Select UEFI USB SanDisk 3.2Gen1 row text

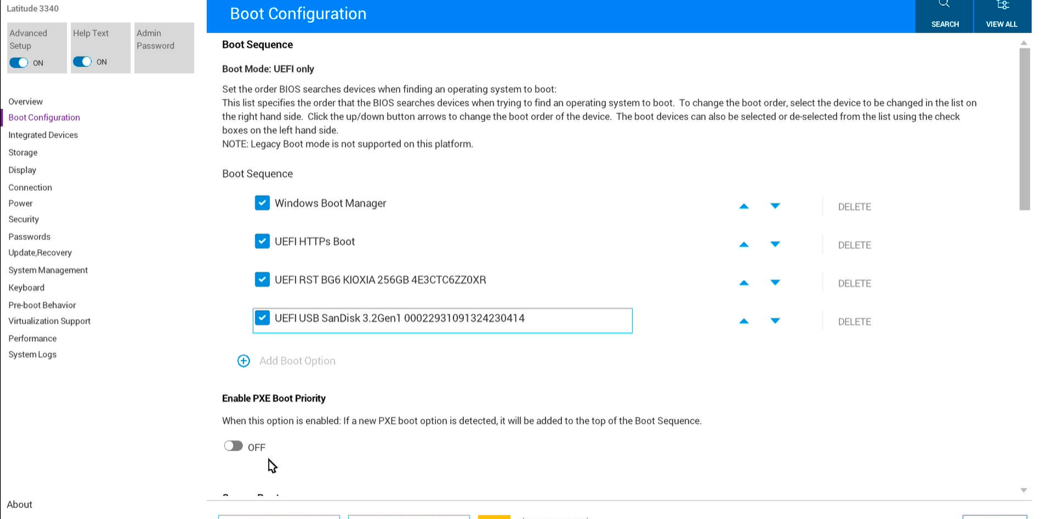pos(400,318)
